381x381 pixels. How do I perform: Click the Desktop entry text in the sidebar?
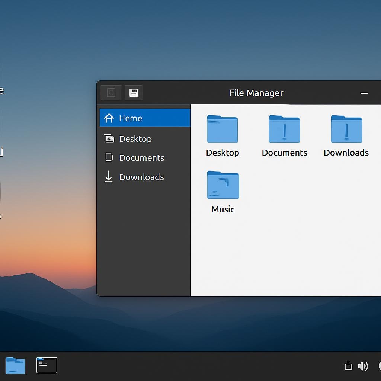coord(135,138)
